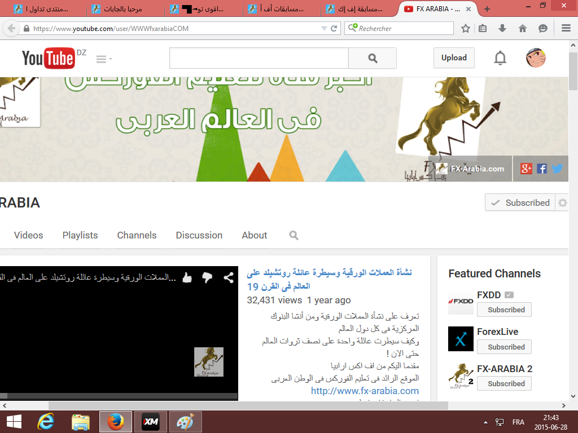The width and height of the screenshot is (578, 433).
Task: Open the FXDD channel name link
Action: tap(489, 295)
